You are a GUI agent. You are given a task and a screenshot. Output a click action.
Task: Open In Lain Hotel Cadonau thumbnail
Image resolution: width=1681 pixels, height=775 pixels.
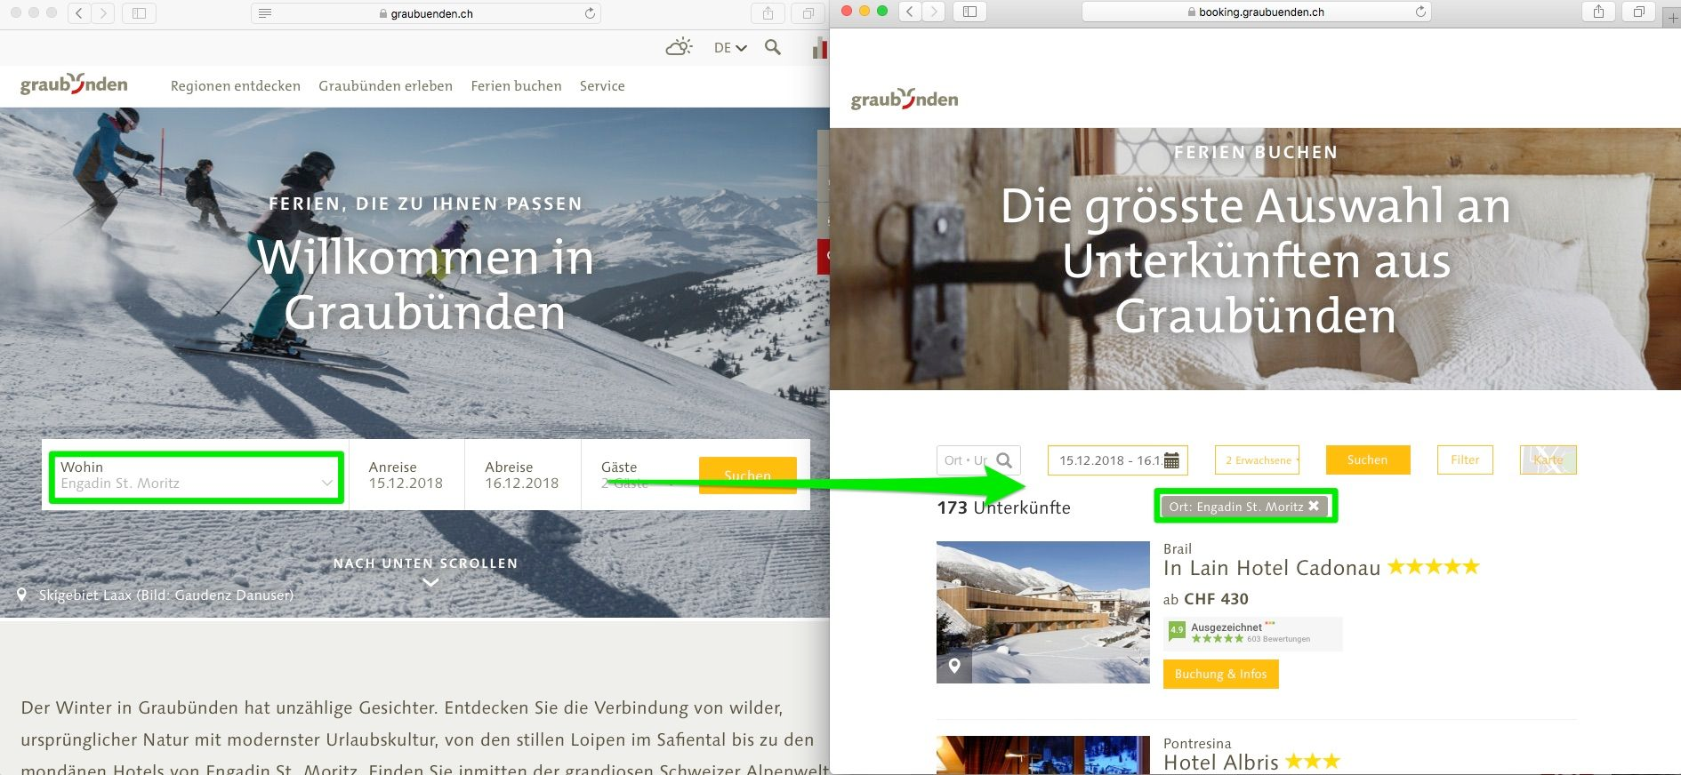[x=1043, y=612]
